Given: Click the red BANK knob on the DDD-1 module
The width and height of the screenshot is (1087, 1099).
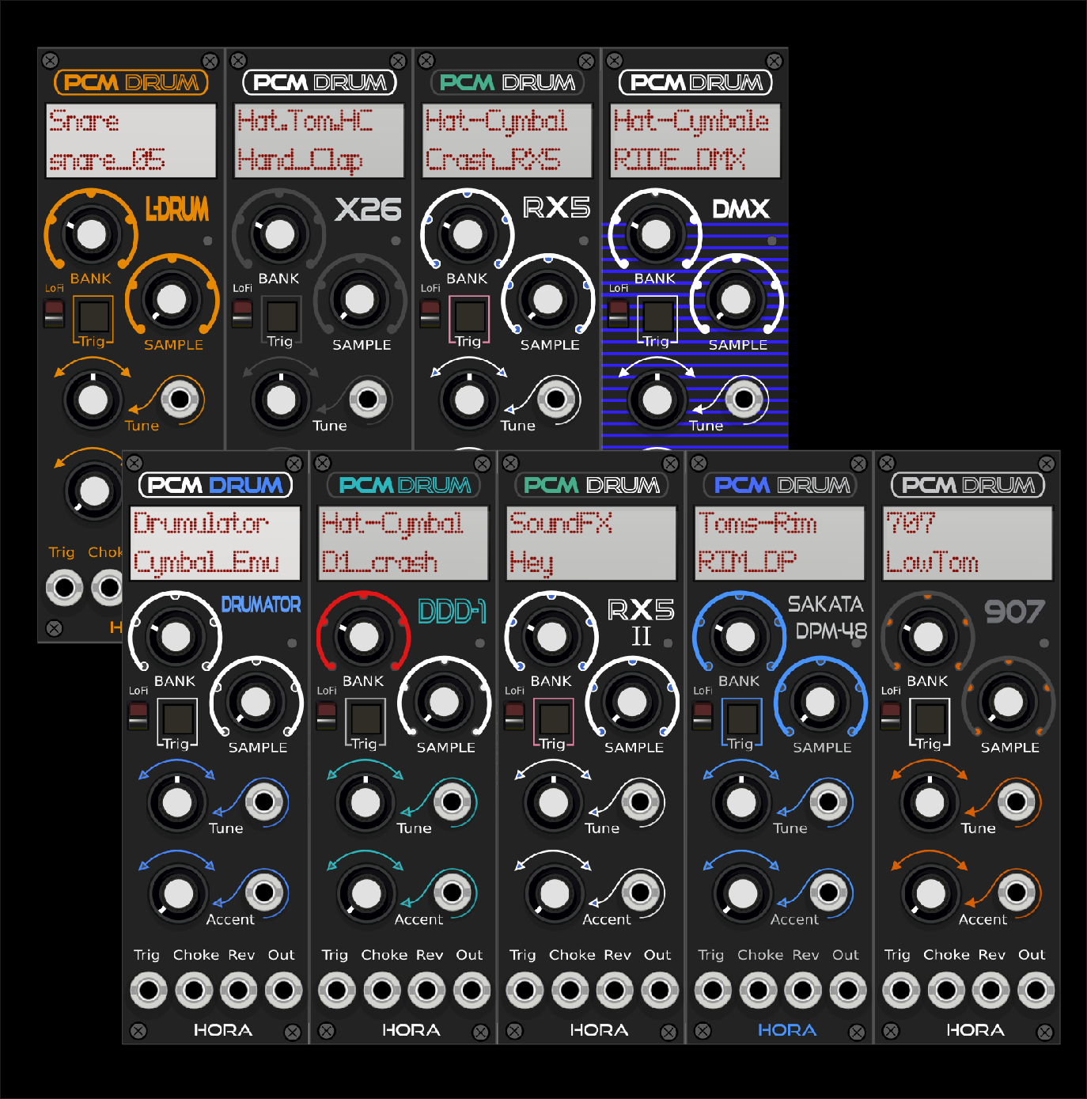Looking at the screenshot, I should coord(364,635).
